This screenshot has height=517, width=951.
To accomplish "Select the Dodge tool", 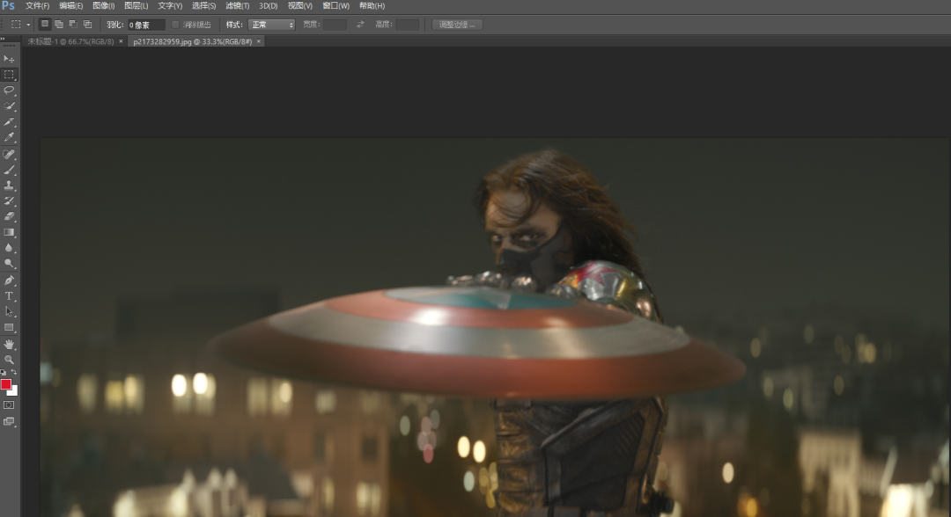I will [x=9, y=264].
